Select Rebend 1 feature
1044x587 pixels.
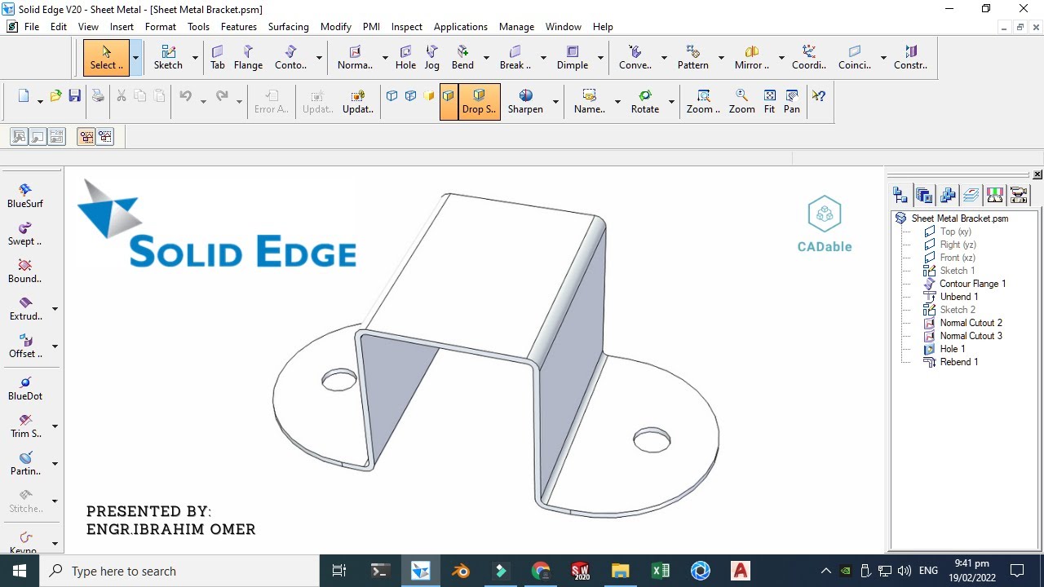[958, 362]
